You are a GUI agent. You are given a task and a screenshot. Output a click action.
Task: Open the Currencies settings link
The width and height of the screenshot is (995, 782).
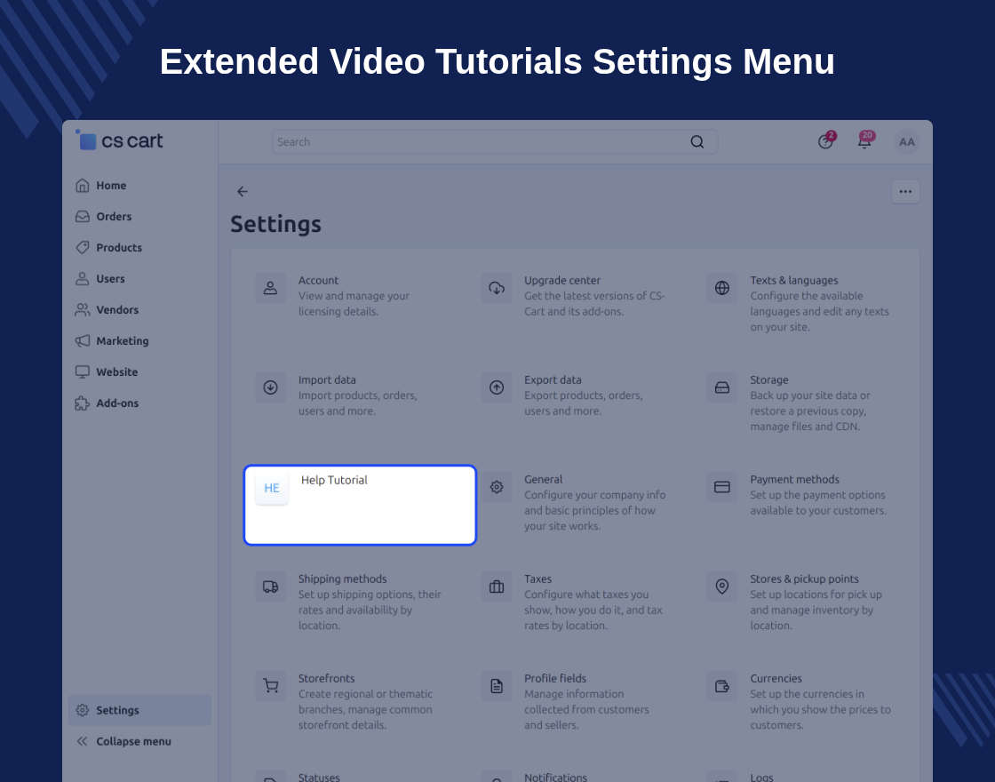(776, 679)
